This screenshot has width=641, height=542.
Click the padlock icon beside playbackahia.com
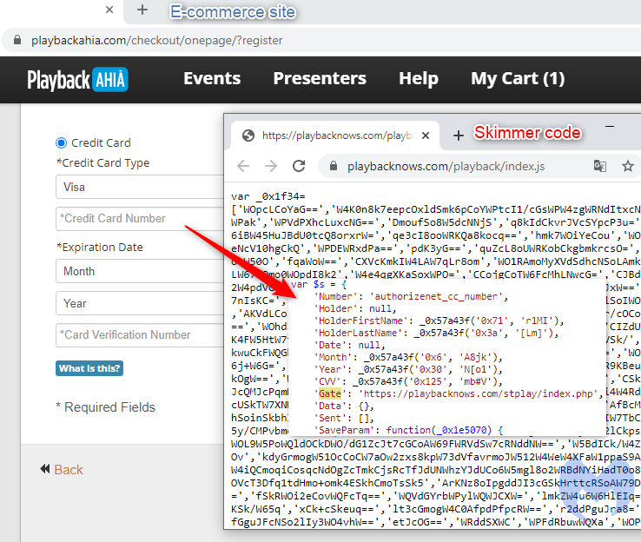(17, 40)
